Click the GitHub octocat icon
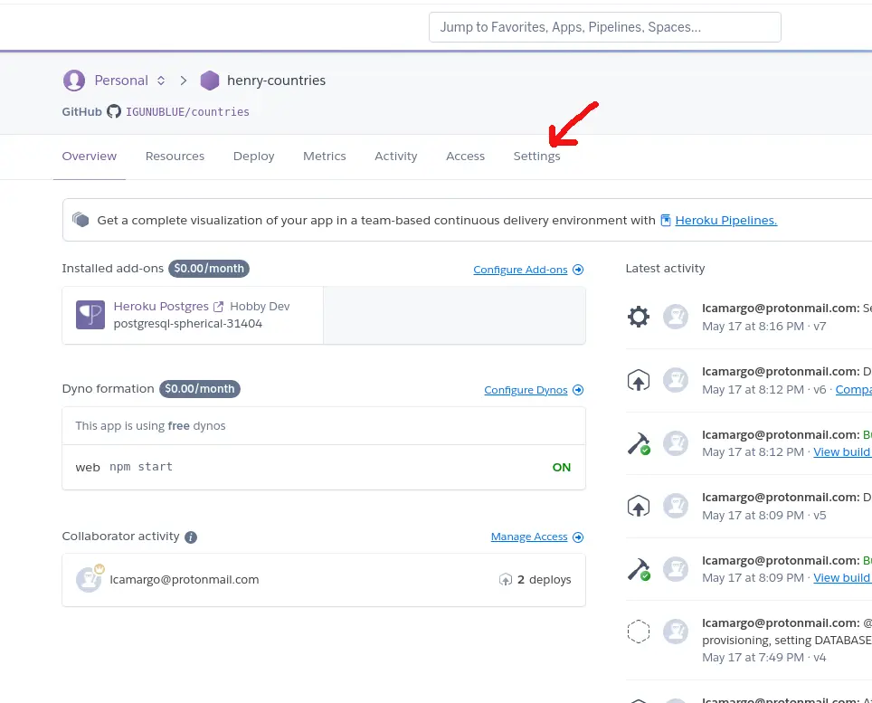The width and height of the screenshot is (872, 703). (114, 111)
